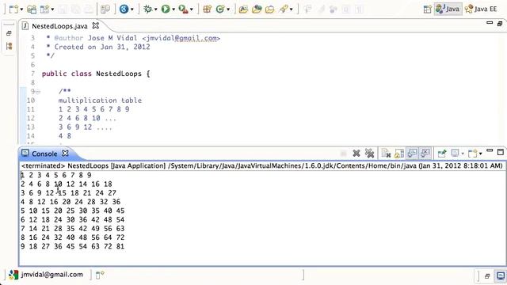
Task: Switch to the Java perspective
Action: 448,9
